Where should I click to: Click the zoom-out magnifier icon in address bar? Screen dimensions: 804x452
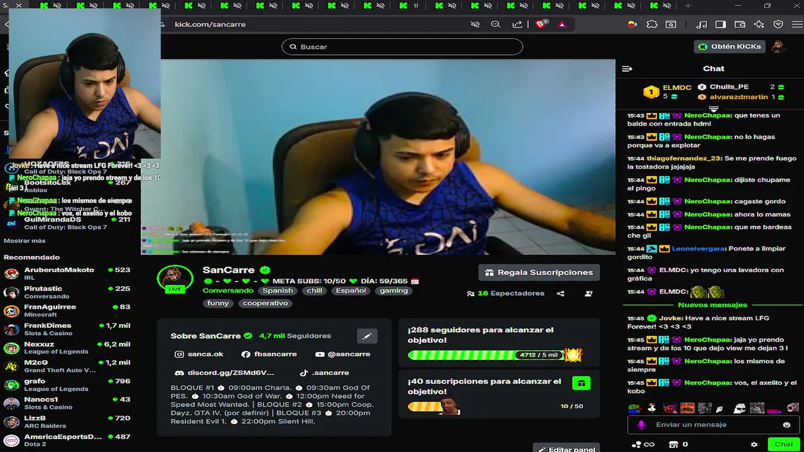pos(496,24)
